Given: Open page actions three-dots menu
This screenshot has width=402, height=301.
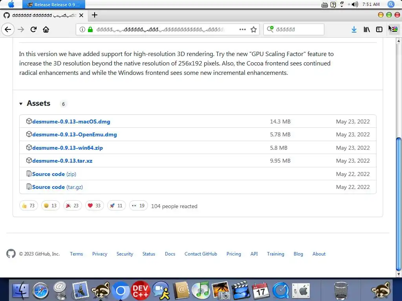Looking at the screenshot, I should click(243, 29).
